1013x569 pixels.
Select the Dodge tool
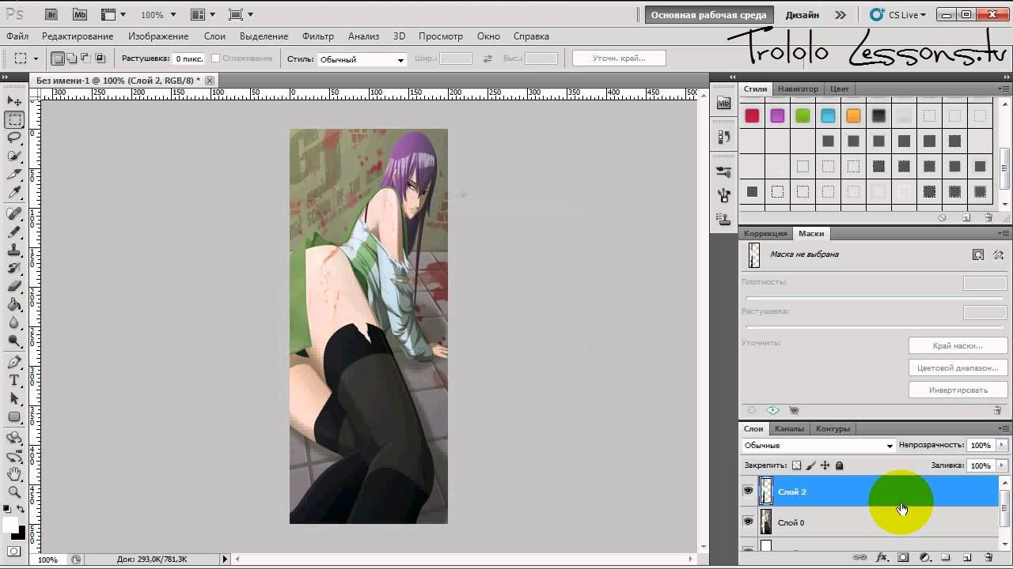pos(14,341)
